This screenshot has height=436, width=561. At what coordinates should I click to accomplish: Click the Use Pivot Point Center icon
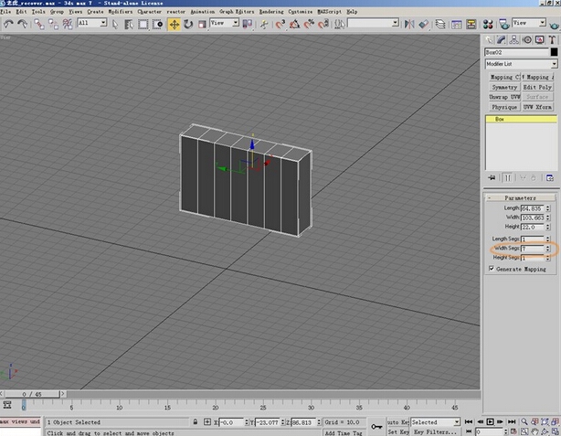pos(248,24)
